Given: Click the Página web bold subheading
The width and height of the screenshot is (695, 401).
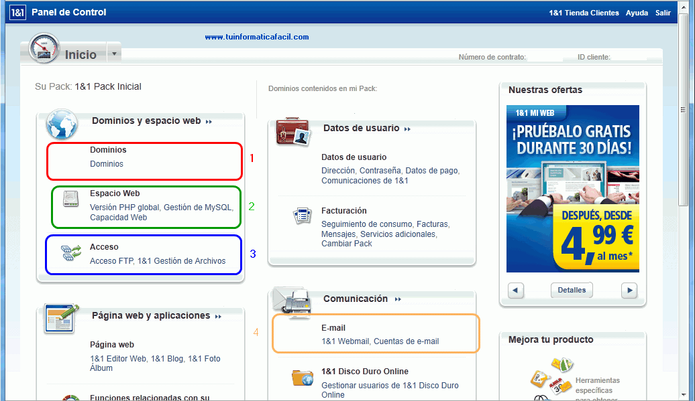Looking at the screenshot, I should [x=111, y=345].
